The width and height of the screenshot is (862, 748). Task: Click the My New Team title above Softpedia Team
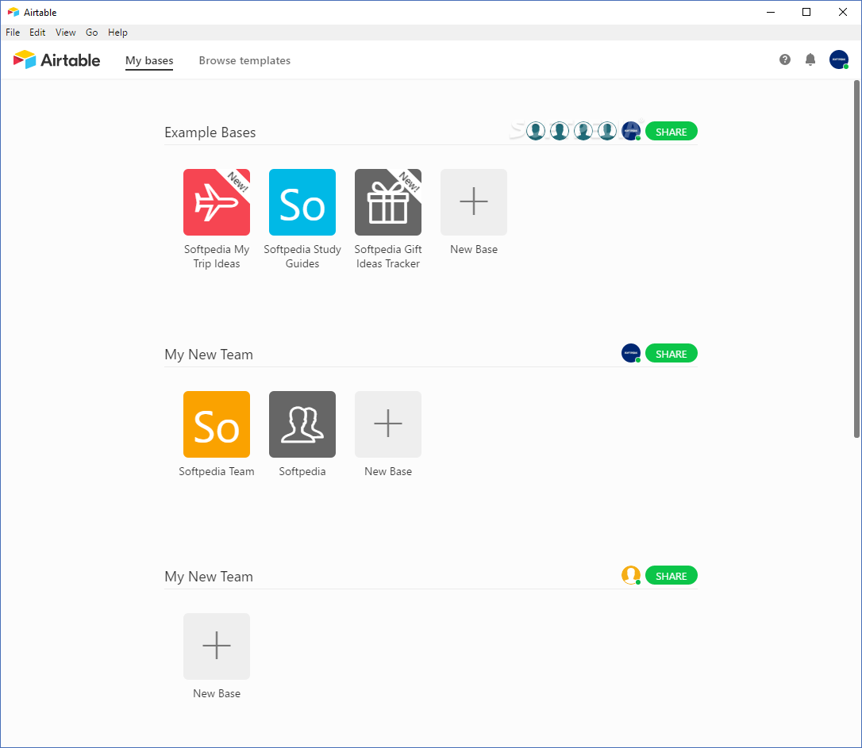209,355
